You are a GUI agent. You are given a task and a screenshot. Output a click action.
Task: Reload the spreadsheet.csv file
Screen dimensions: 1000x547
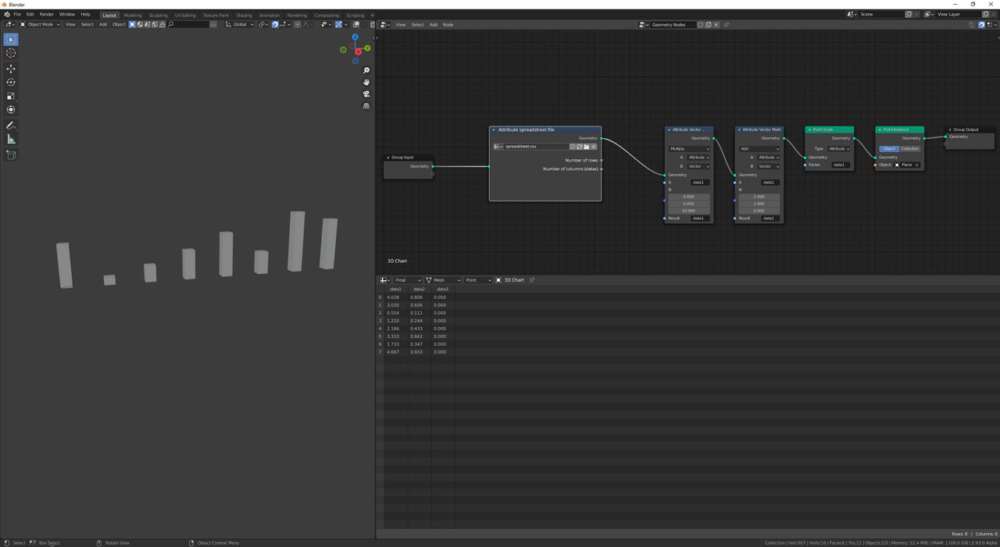pyautogui.click(x=580, y=147)
